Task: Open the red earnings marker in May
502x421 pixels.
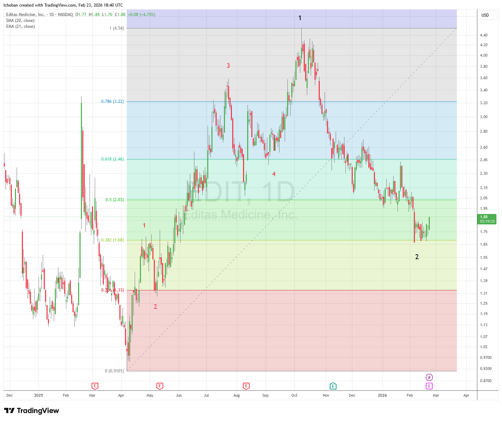Action: [x=160, y=386]
